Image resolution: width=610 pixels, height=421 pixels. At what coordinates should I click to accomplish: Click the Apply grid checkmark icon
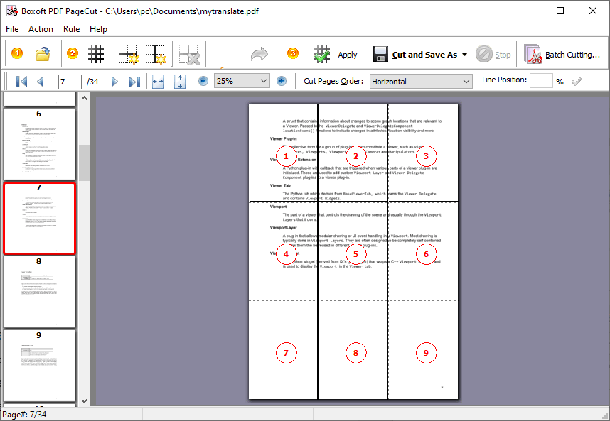(322, 54)
